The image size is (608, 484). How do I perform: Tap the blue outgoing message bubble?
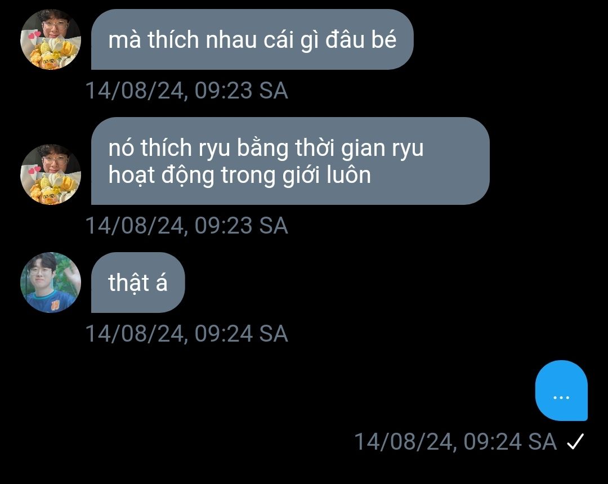561,390
